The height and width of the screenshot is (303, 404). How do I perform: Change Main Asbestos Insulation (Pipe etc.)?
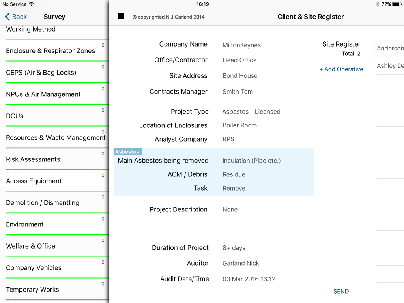[251, 161]
